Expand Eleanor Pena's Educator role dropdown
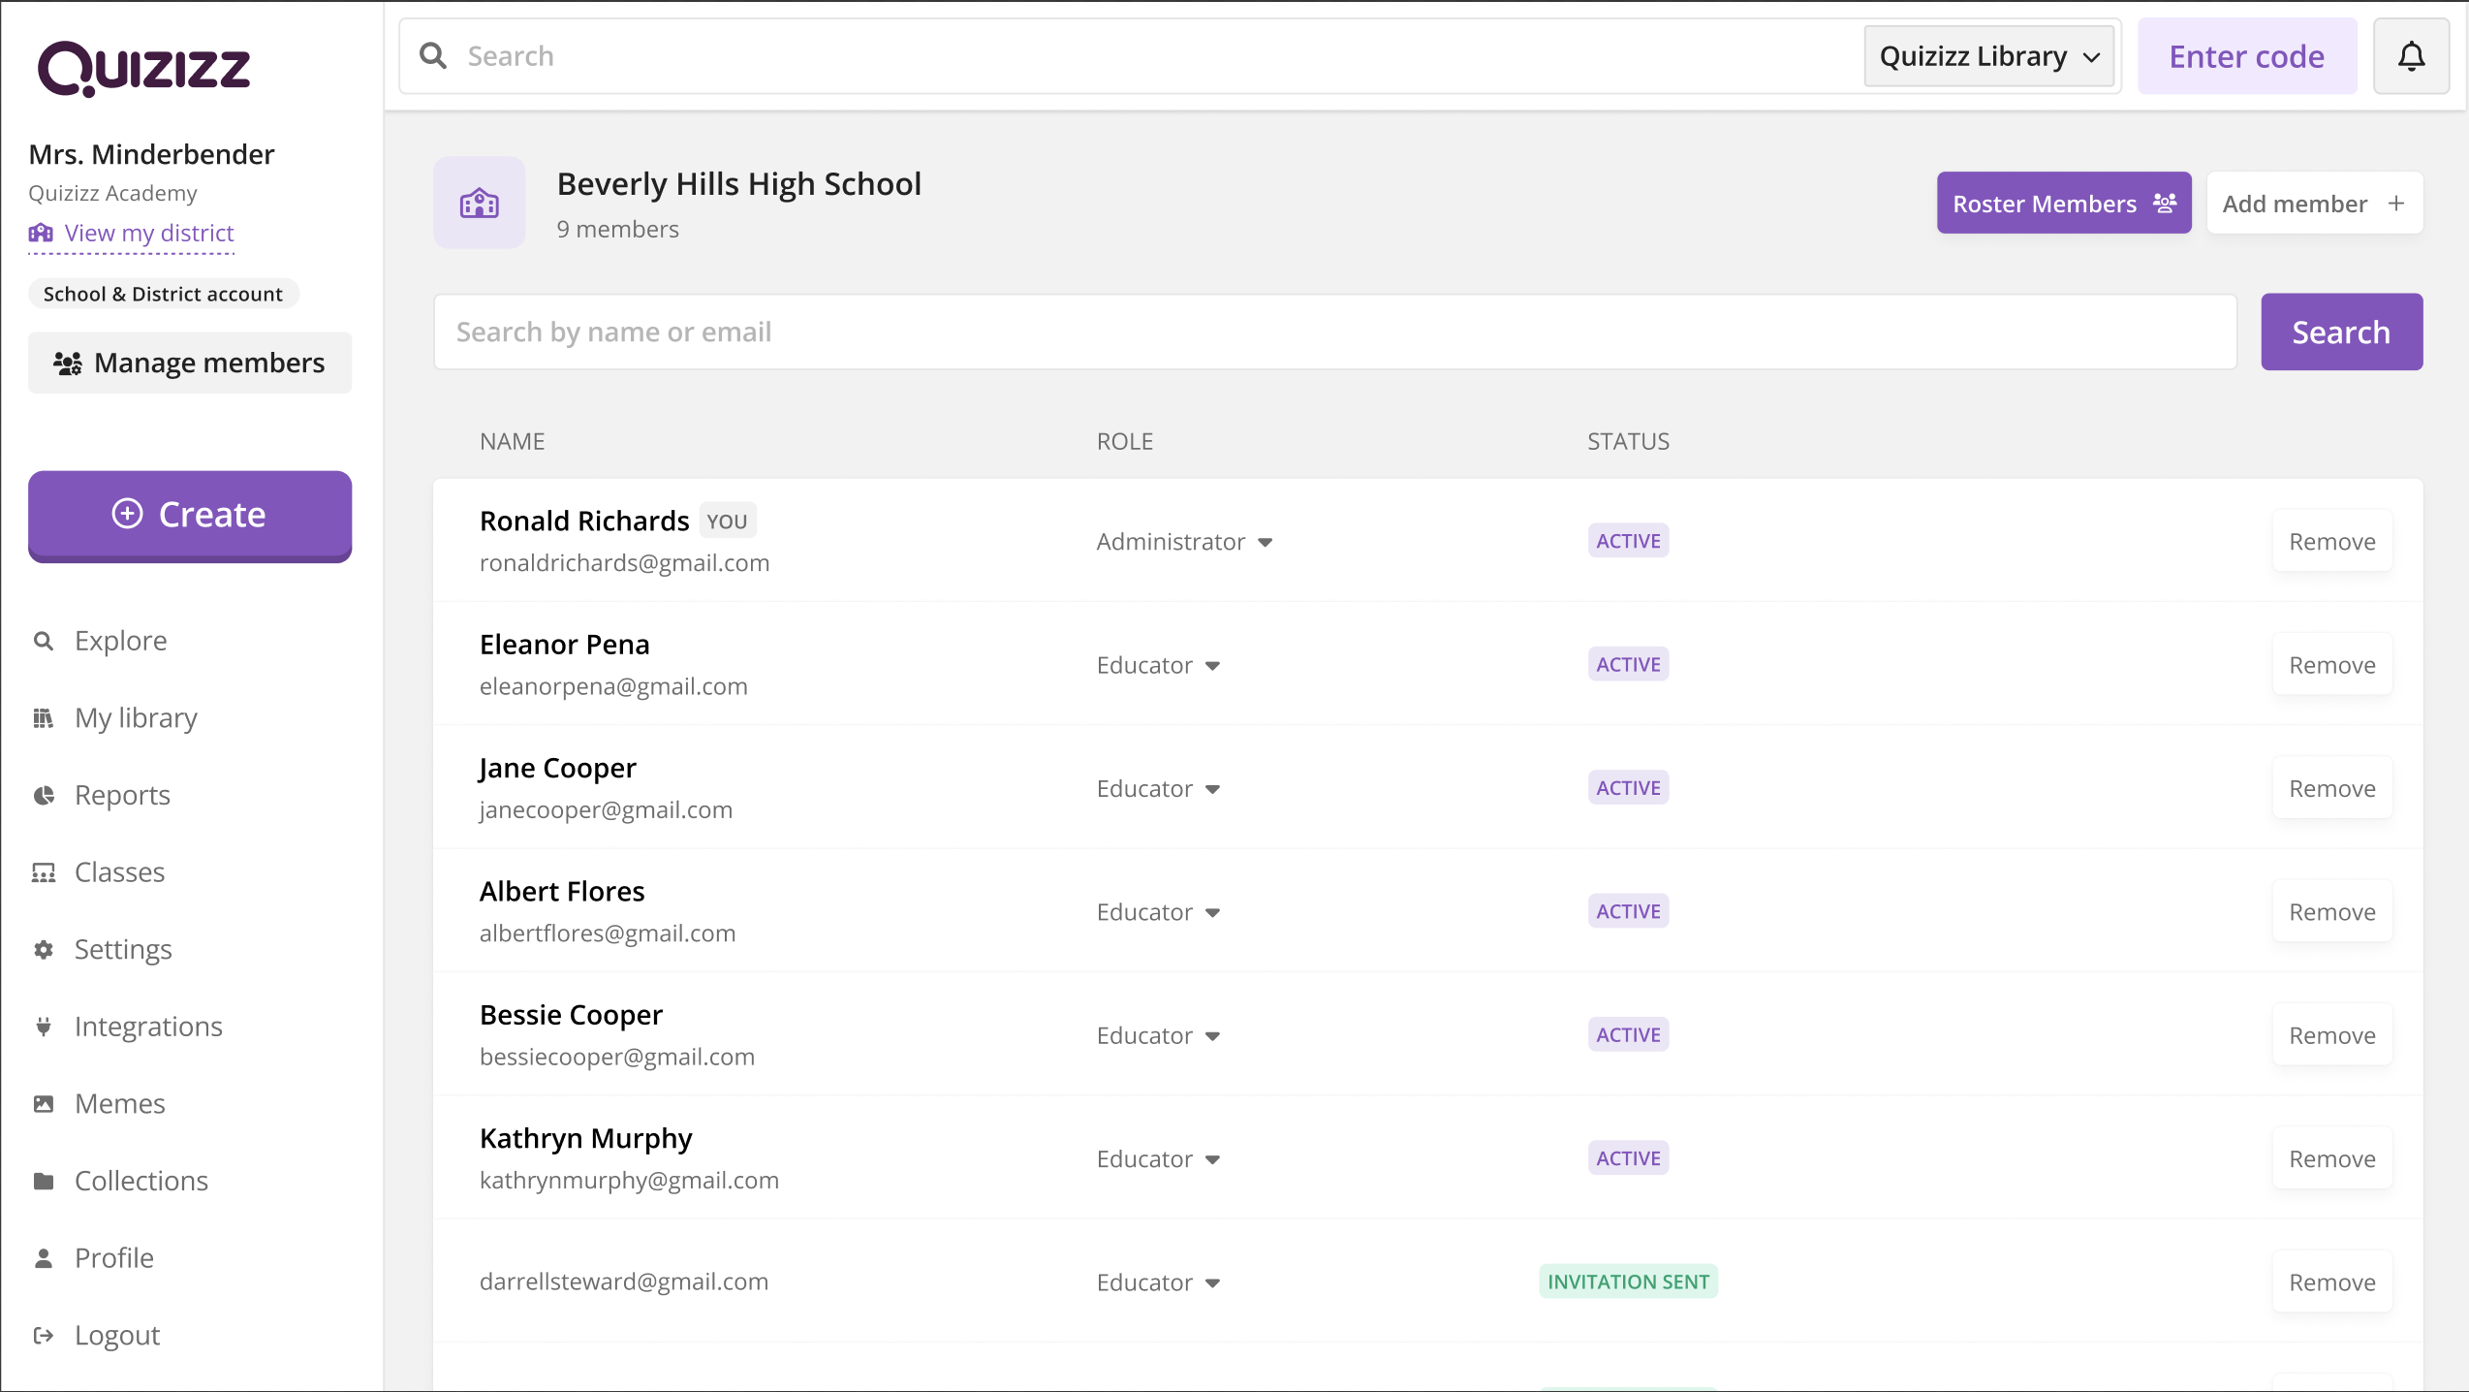The image size is (2469, 1392). pyautogui.click(x=1158, y=665)
